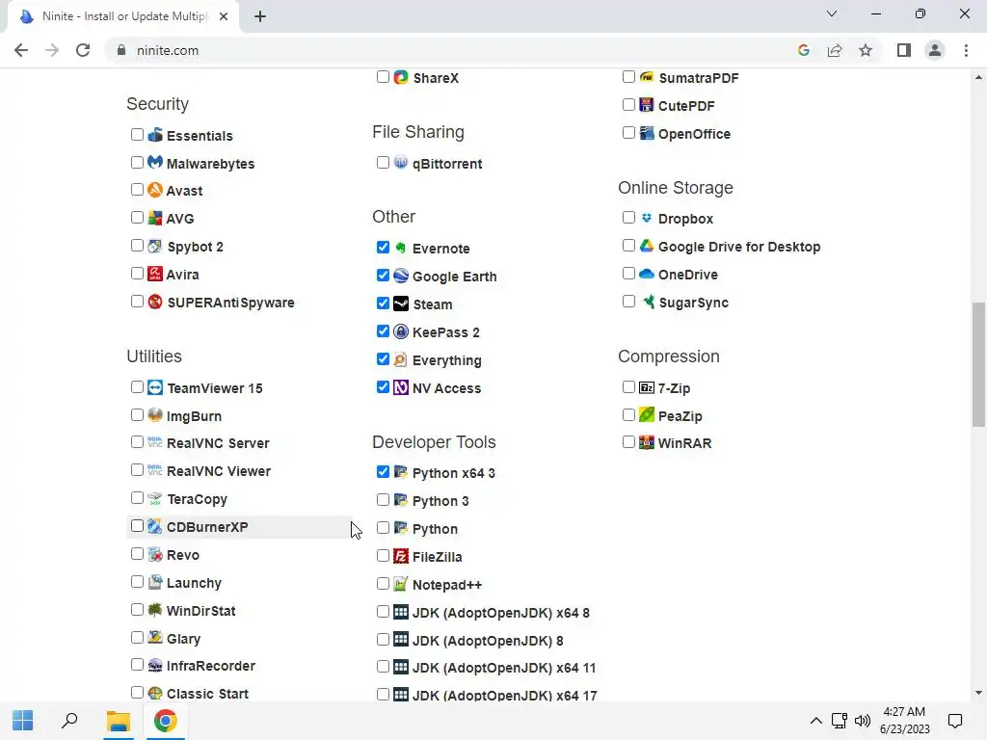The height and width of the screenshot is (740, 987).
Task: Click the ShareX icon
Action: tap(401, 77)
